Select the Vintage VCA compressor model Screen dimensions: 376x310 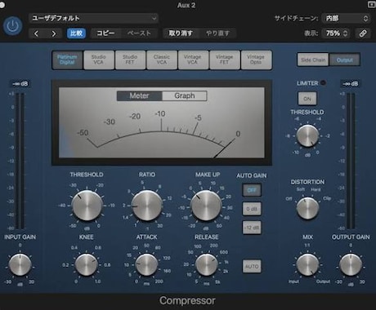click(193, 60)
